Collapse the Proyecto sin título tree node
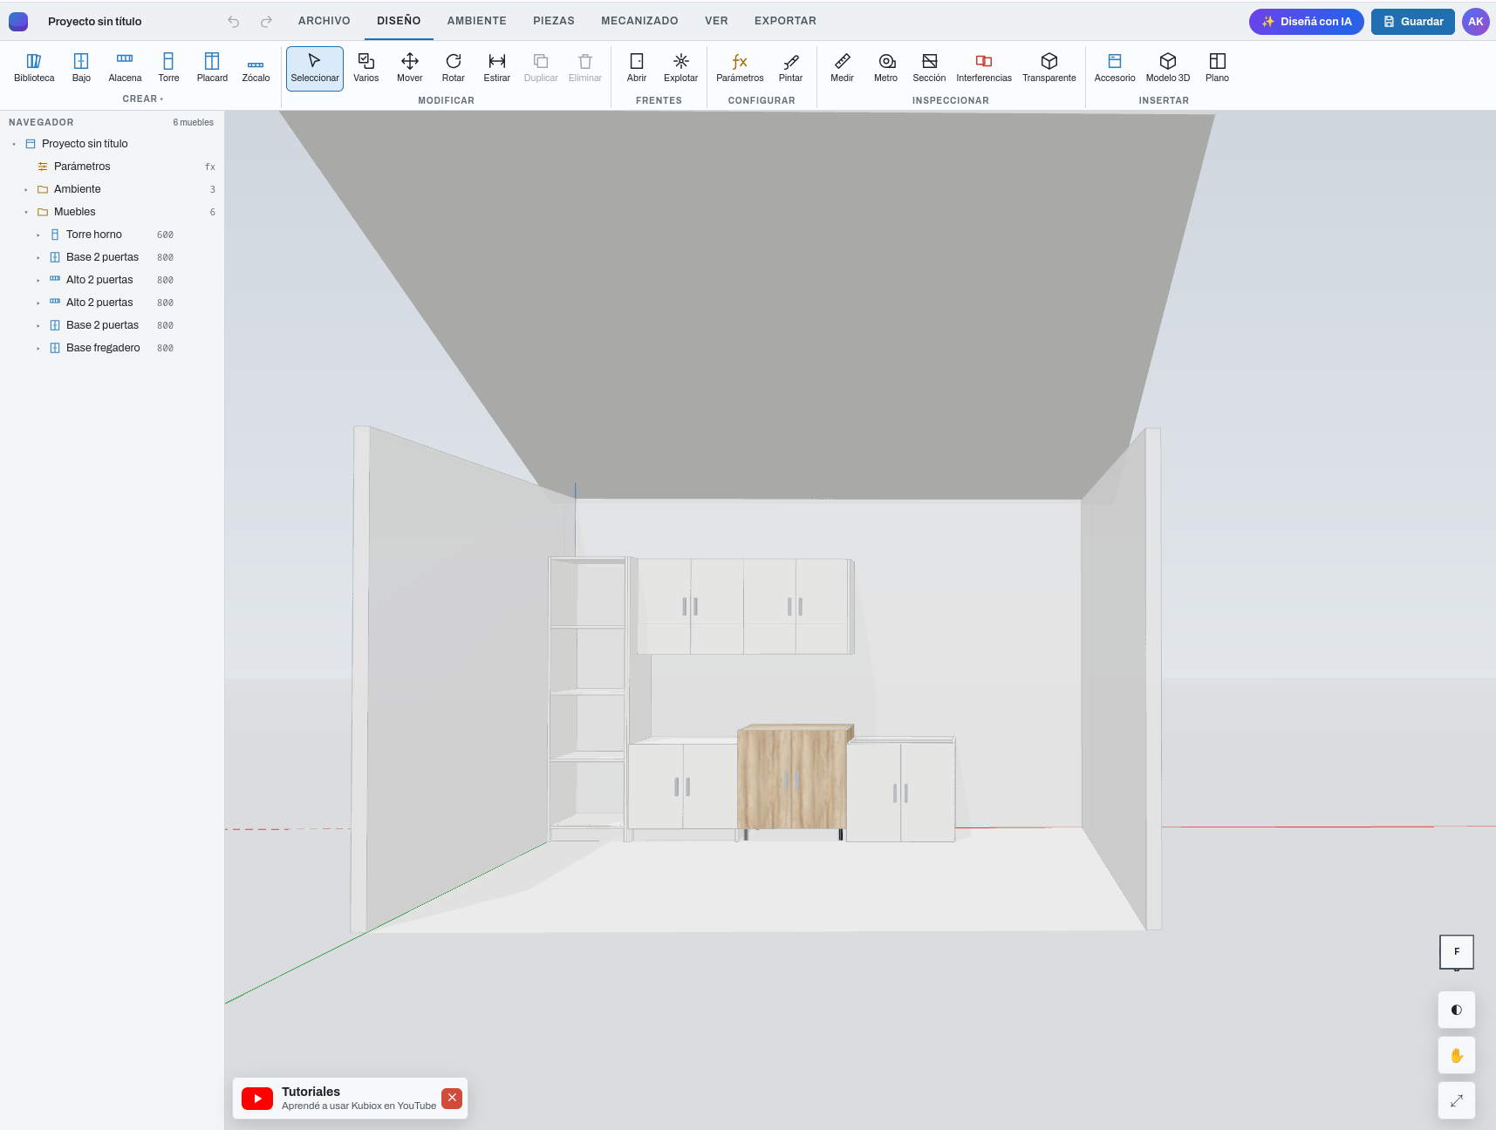 click(14, 144)
